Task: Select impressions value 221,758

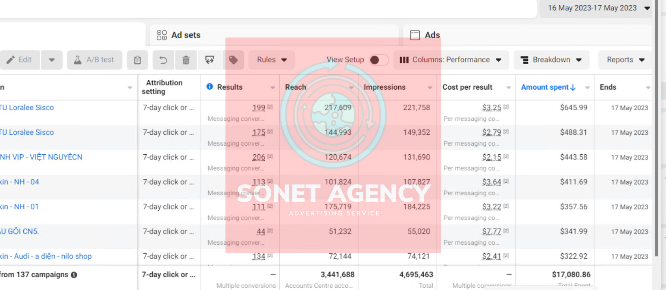Action: 416,108
